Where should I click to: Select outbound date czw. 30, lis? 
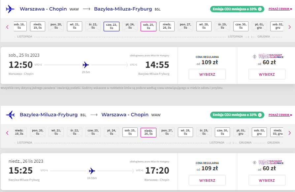point(241,26)
